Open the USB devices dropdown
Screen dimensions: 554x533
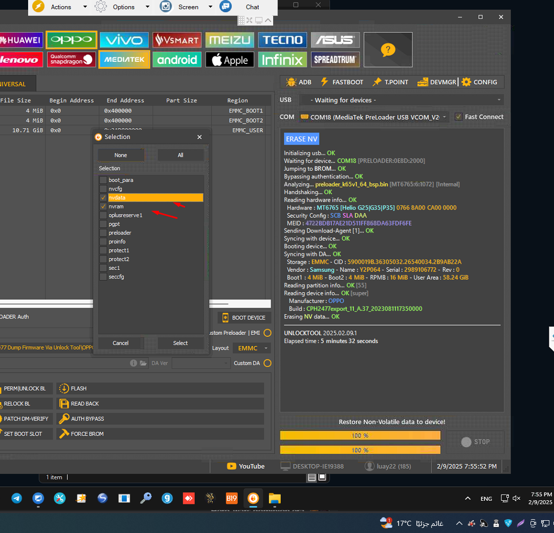(402, 100)
